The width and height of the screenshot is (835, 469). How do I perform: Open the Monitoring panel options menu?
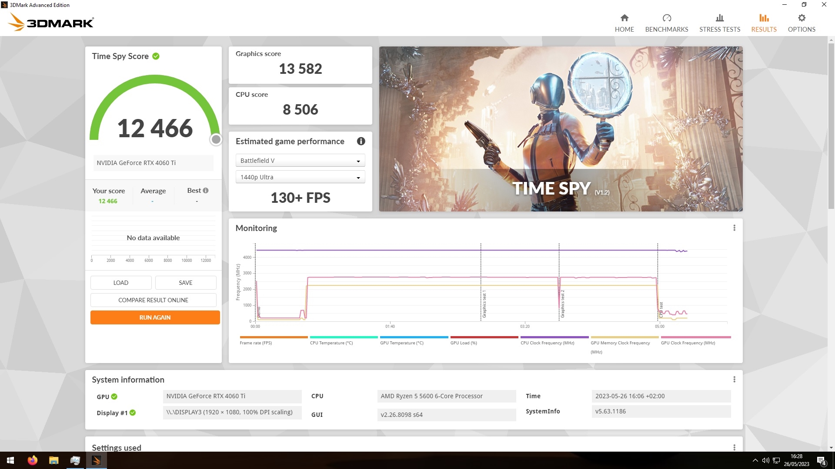(x=734, y=228)
